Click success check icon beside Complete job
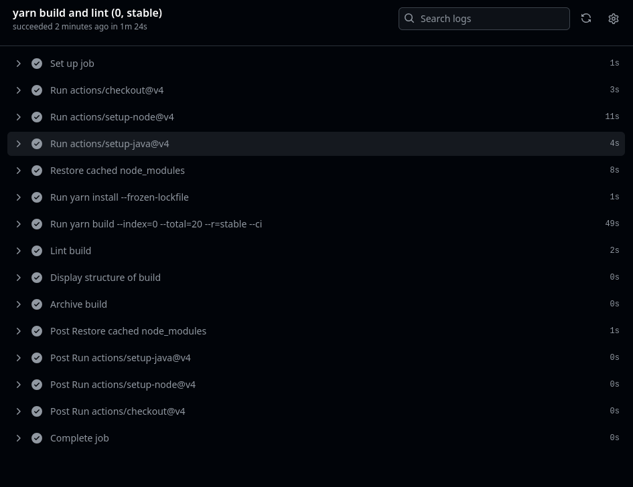 click(37, 438)
